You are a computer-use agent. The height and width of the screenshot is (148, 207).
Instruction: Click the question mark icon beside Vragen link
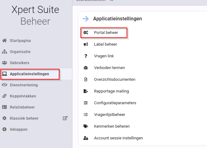click(86, 56)
